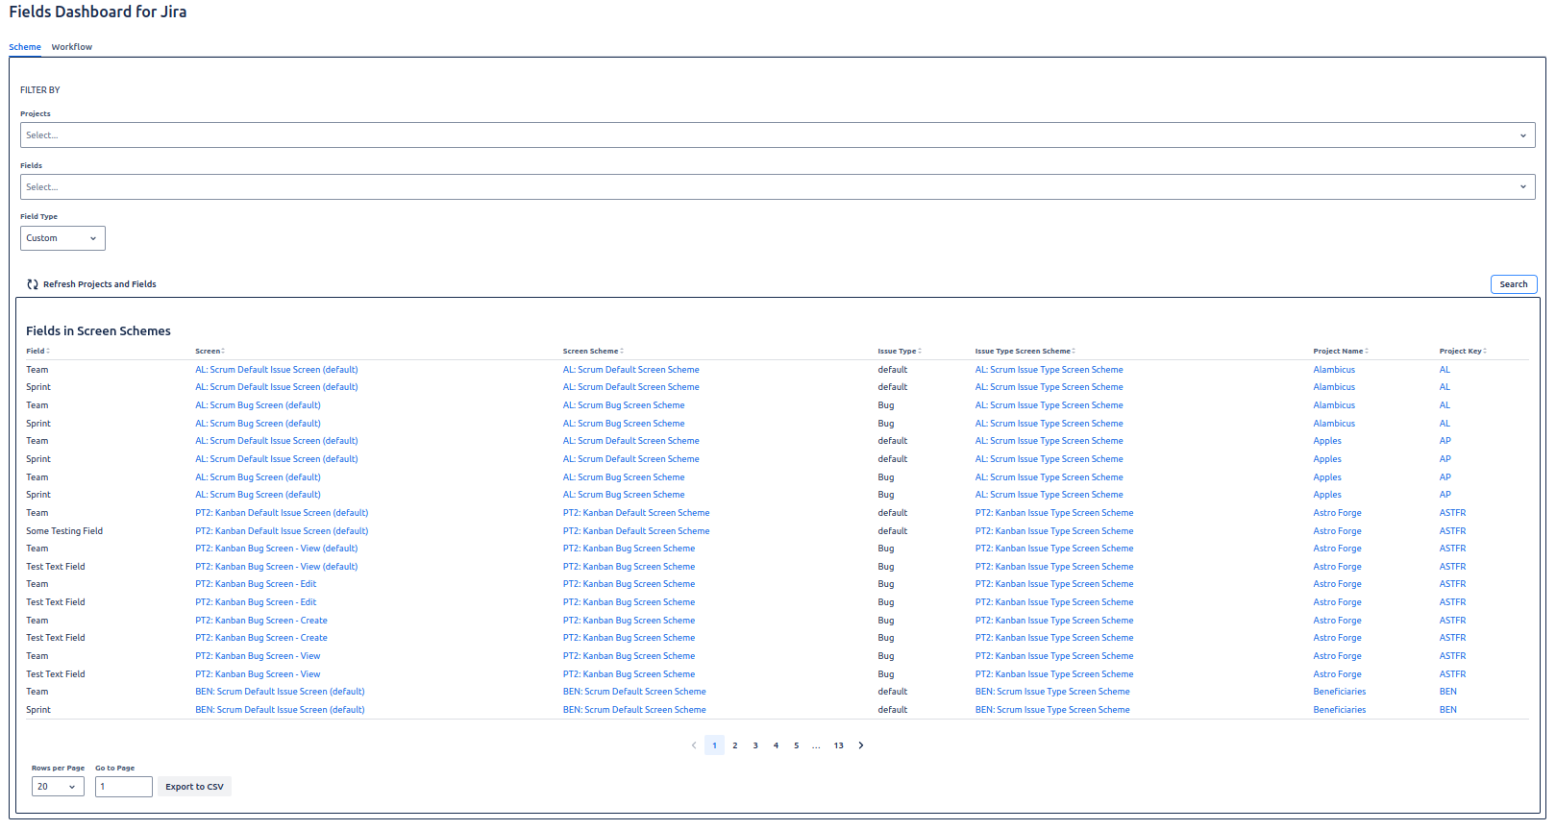Click the Refresh Projects and Fields icon
This screenshot has width=1556, height=830.
[33, 284]
